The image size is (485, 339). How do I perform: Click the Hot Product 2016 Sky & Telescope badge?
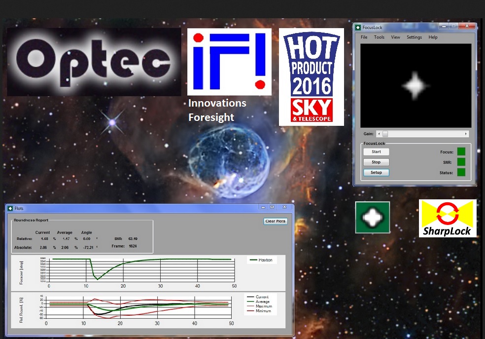point(312,76)
